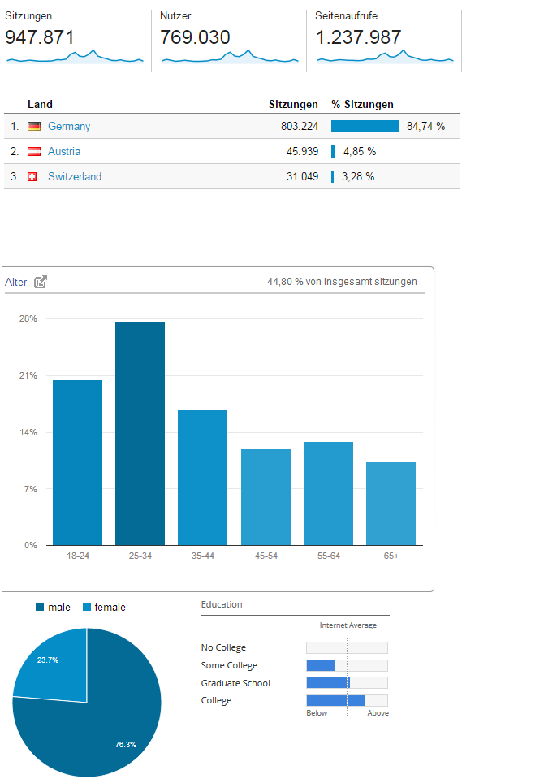This screenshot has width=544, height=783.
Task: Click the Germany 84,74% sessions bar
Action: tap(365, 127)
